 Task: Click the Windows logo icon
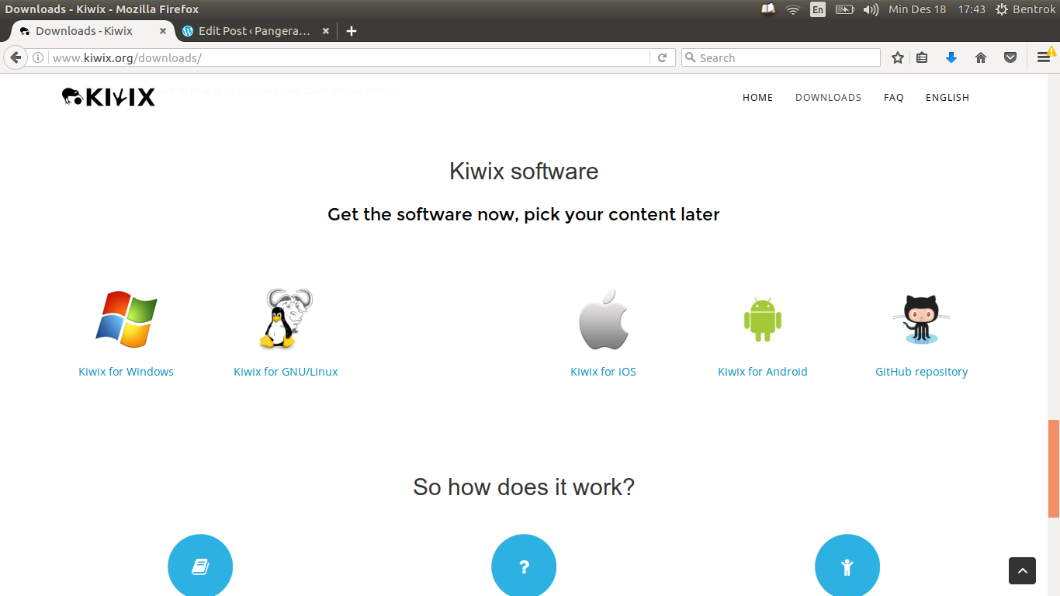pos(126,319)
